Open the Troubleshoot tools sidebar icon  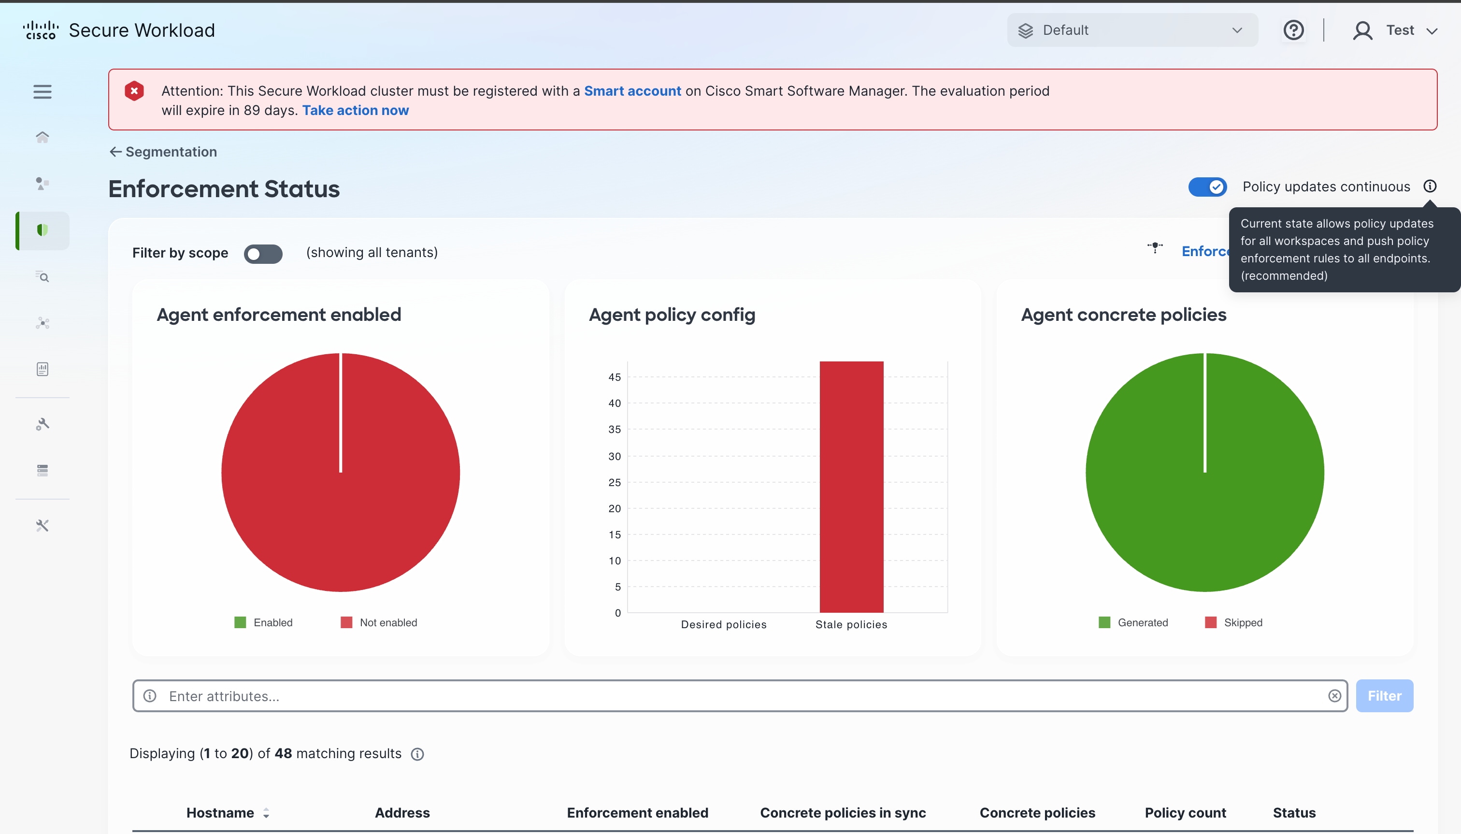click(x=43, y=525)
